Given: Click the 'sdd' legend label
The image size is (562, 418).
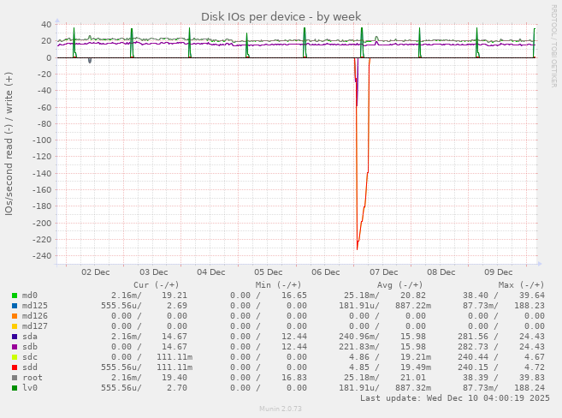Looking at the screenshot, I should (30, 367).
